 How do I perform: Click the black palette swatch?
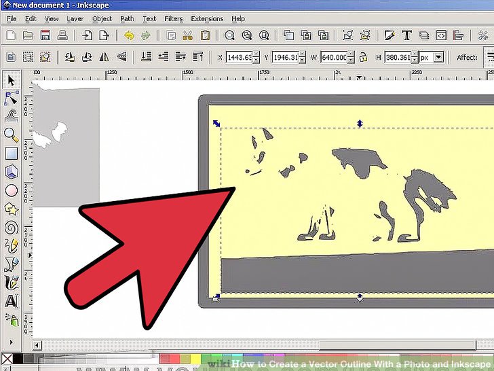[x=18, y=358]
